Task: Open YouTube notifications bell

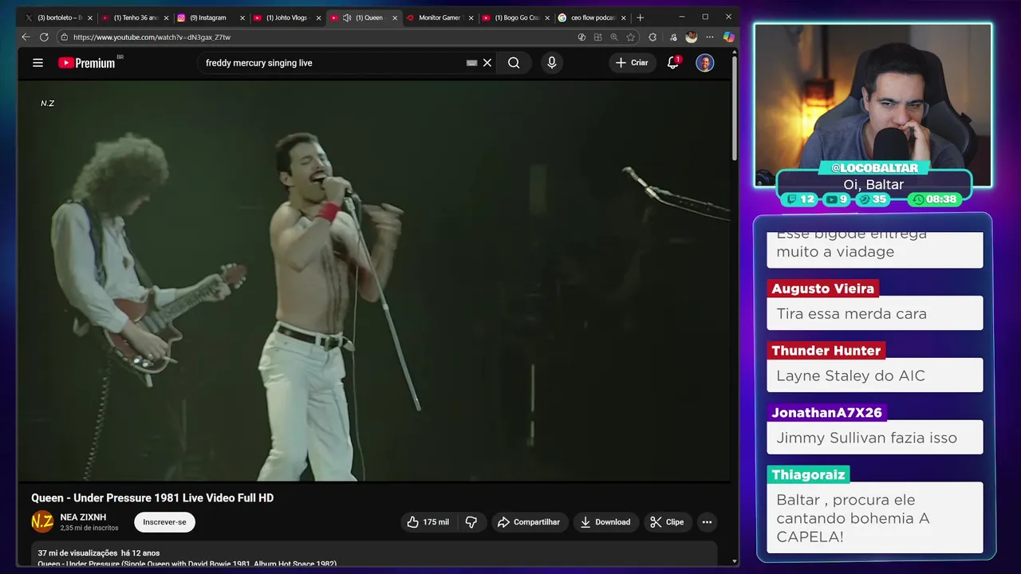Action: (673, 63)
